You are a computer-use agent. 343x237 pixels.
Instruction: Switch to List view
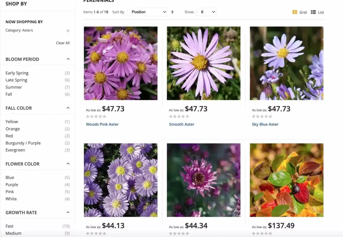tap(317, 12)
